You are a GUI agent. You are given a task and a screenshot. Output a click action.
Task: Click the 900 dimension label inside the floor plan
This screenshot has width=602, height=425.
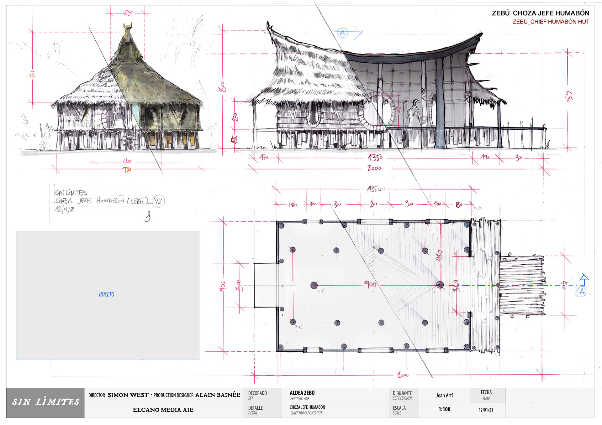coord(370,284)
